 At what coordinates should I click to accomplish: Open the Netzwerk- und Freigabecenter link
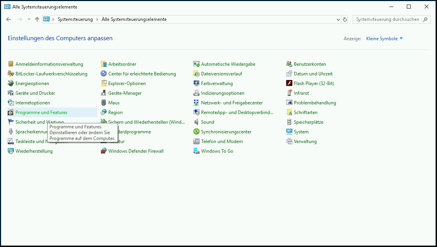point(232,103)
